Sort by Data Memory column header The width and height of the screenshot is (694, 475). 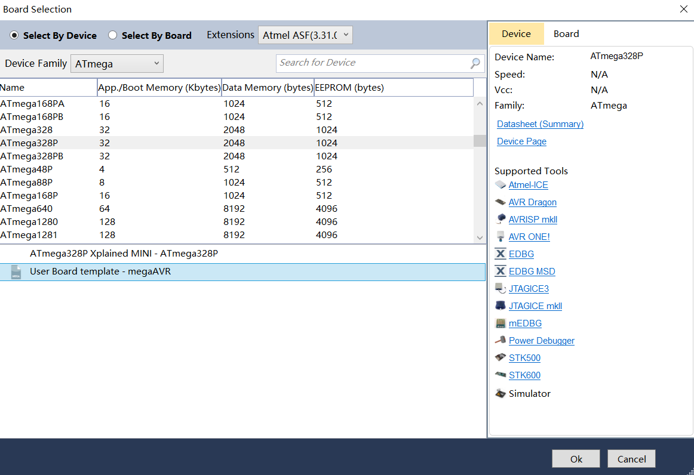point(268,88)
